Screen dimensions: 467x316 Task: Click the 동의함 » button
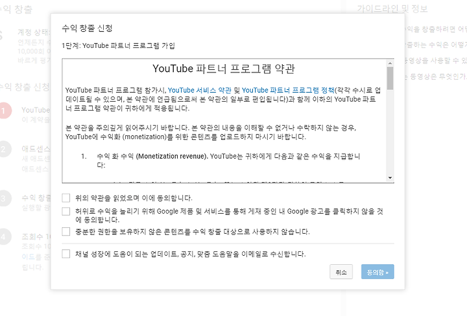[377, 272]
